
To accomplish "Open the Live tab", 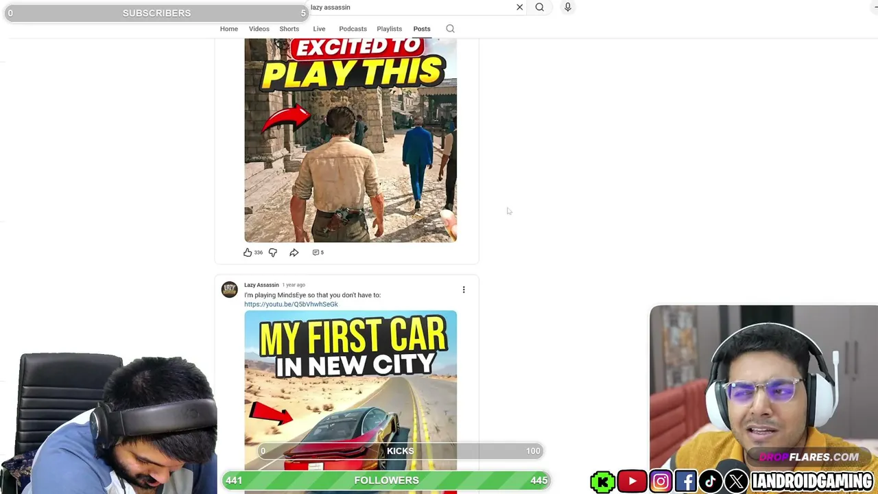I will tap(319, 29).
